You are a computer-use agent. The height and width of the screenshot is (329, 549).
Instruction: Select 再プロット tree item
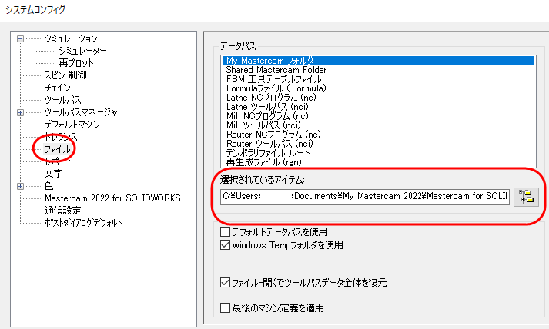76,63
